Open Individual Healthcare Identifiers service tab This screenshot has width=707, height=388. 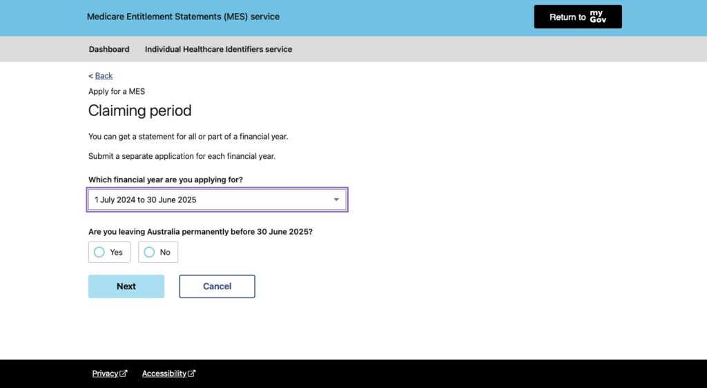tap(218, 49)
